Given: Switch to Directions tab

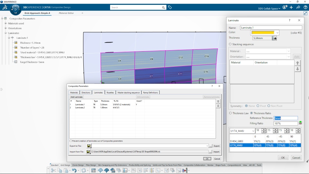Looking at the screenshot, I should (x=86, y=92).
